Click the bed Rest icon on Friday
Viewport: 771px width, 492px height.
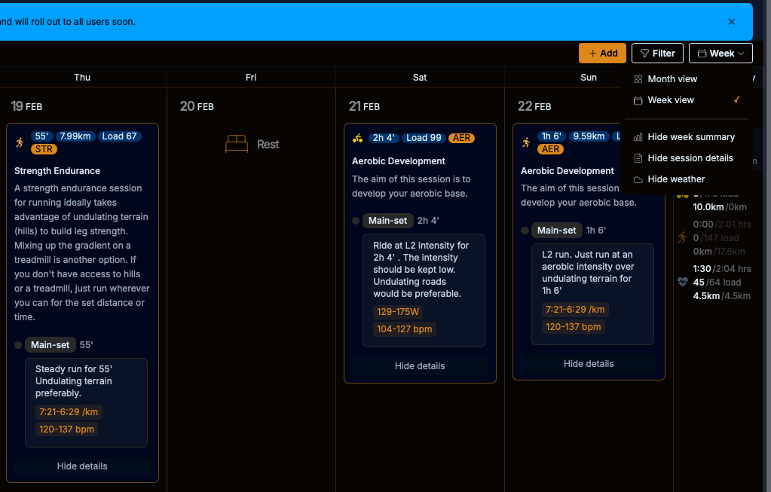[x=237, y=144]
